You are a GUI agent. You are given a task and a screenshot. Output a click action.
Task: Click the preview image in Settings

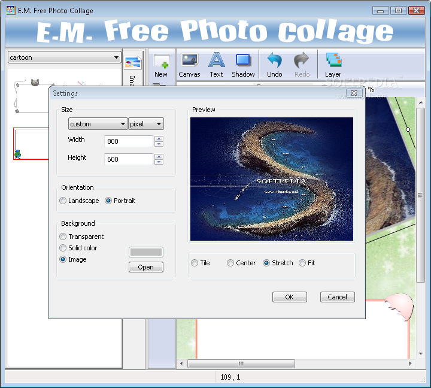click(x=272, y=179)
